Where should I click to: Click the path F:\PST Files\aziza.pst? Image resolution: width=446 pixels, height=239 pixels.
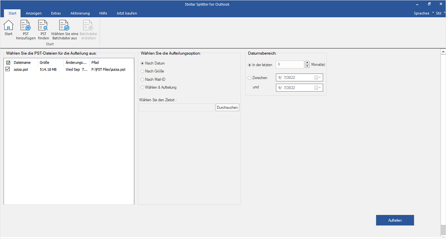pos(108,69)
